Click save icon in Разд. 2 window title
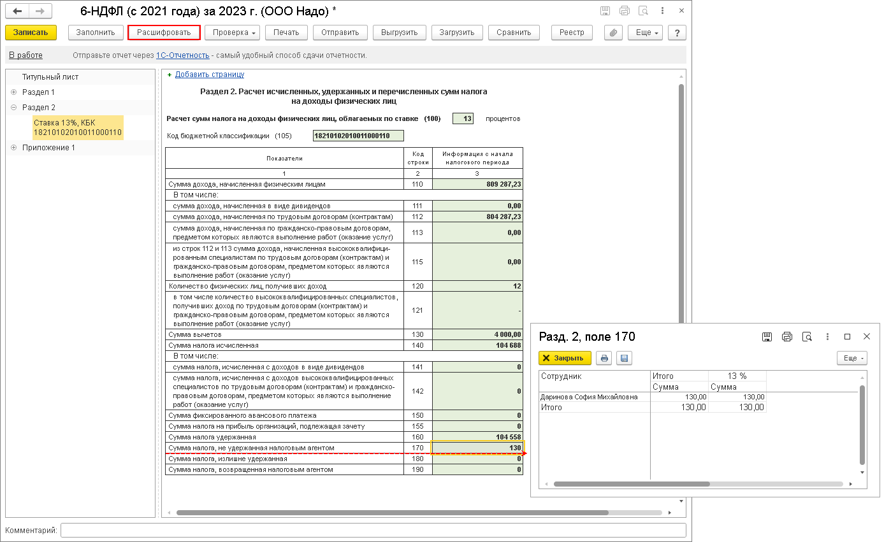Image resolution: width=884 pixels, height=542 pixels. tap(767, 336)
